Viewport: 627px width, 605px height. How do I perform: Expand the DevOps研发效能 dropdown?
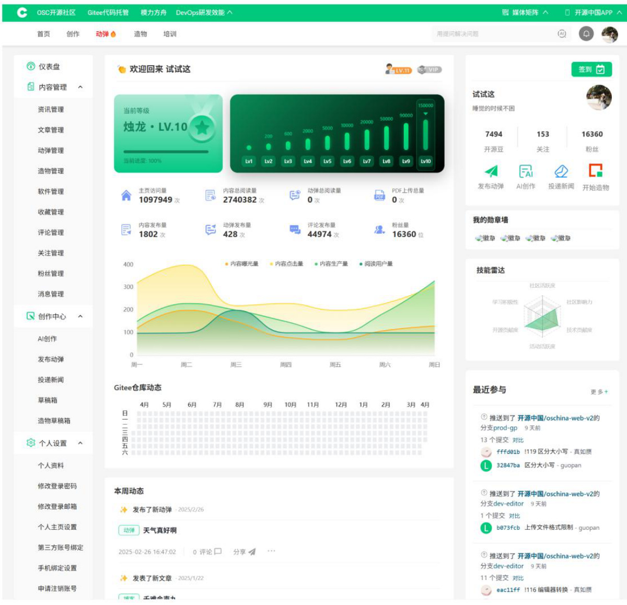pos(204,13)
